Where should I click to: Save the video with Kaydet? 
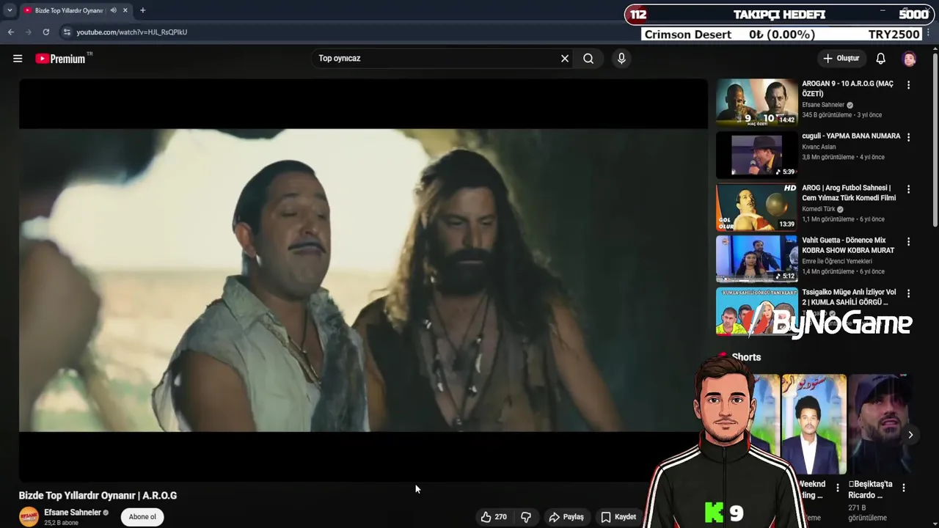[618, 517]
